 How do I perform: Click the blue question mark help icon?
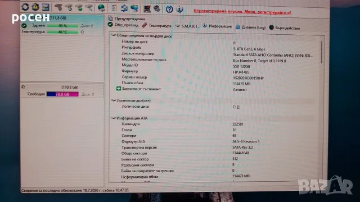(169, 9)
